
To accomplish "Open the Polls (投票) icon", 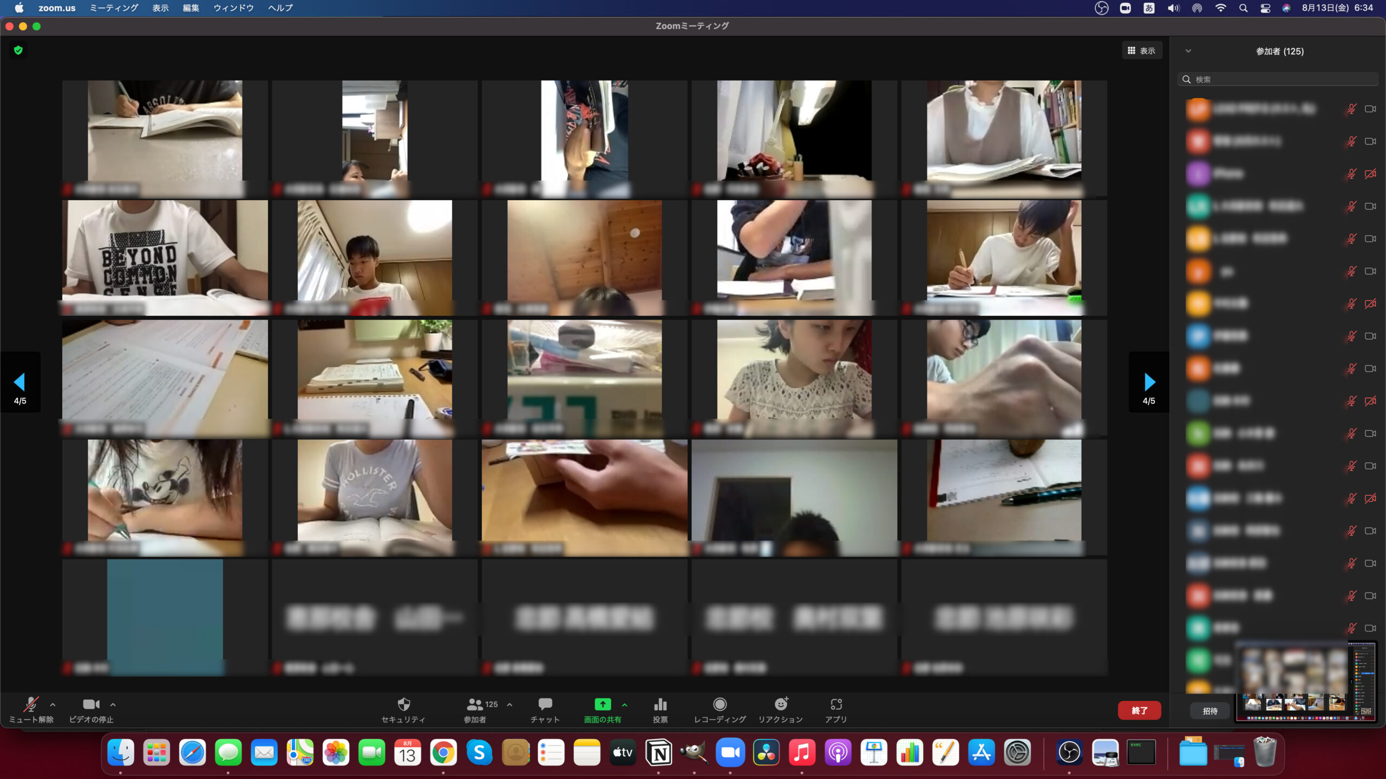I will [660, 704].
